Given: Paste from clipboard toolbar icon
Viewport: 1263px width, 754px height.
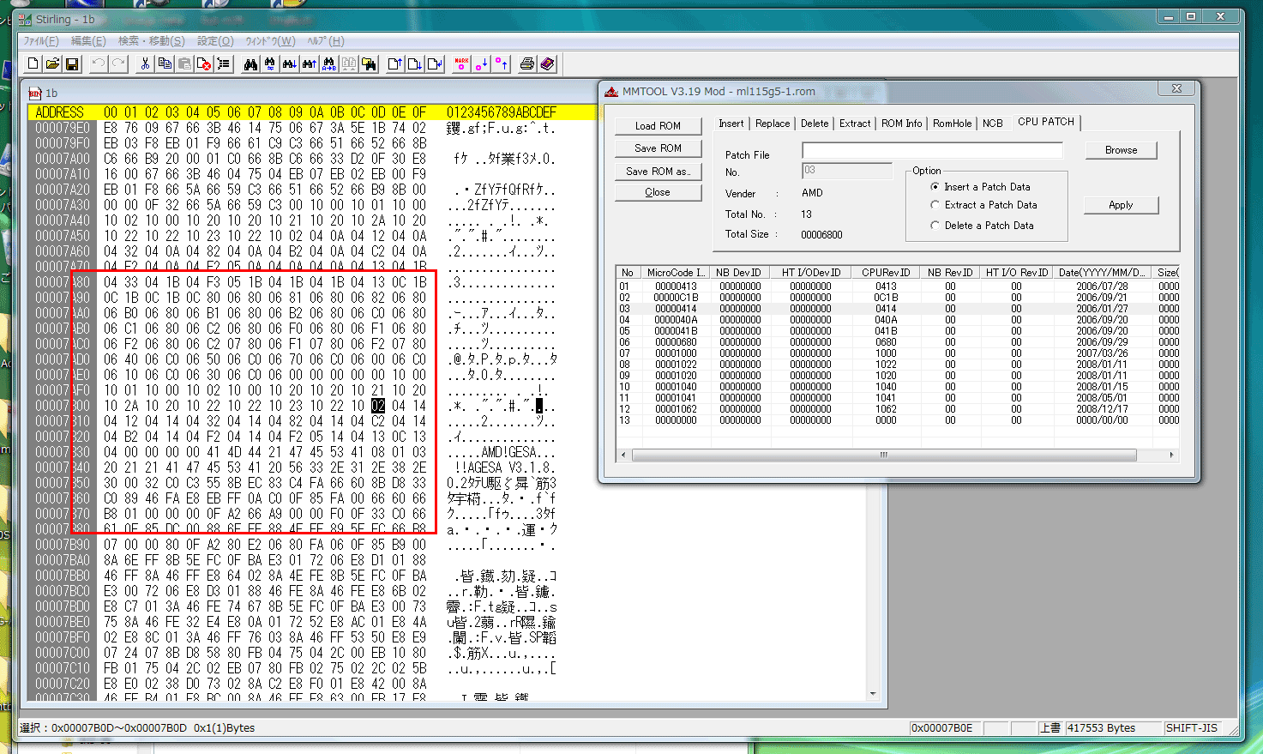Looking at the screenshot, I should [x=184, y=63].
